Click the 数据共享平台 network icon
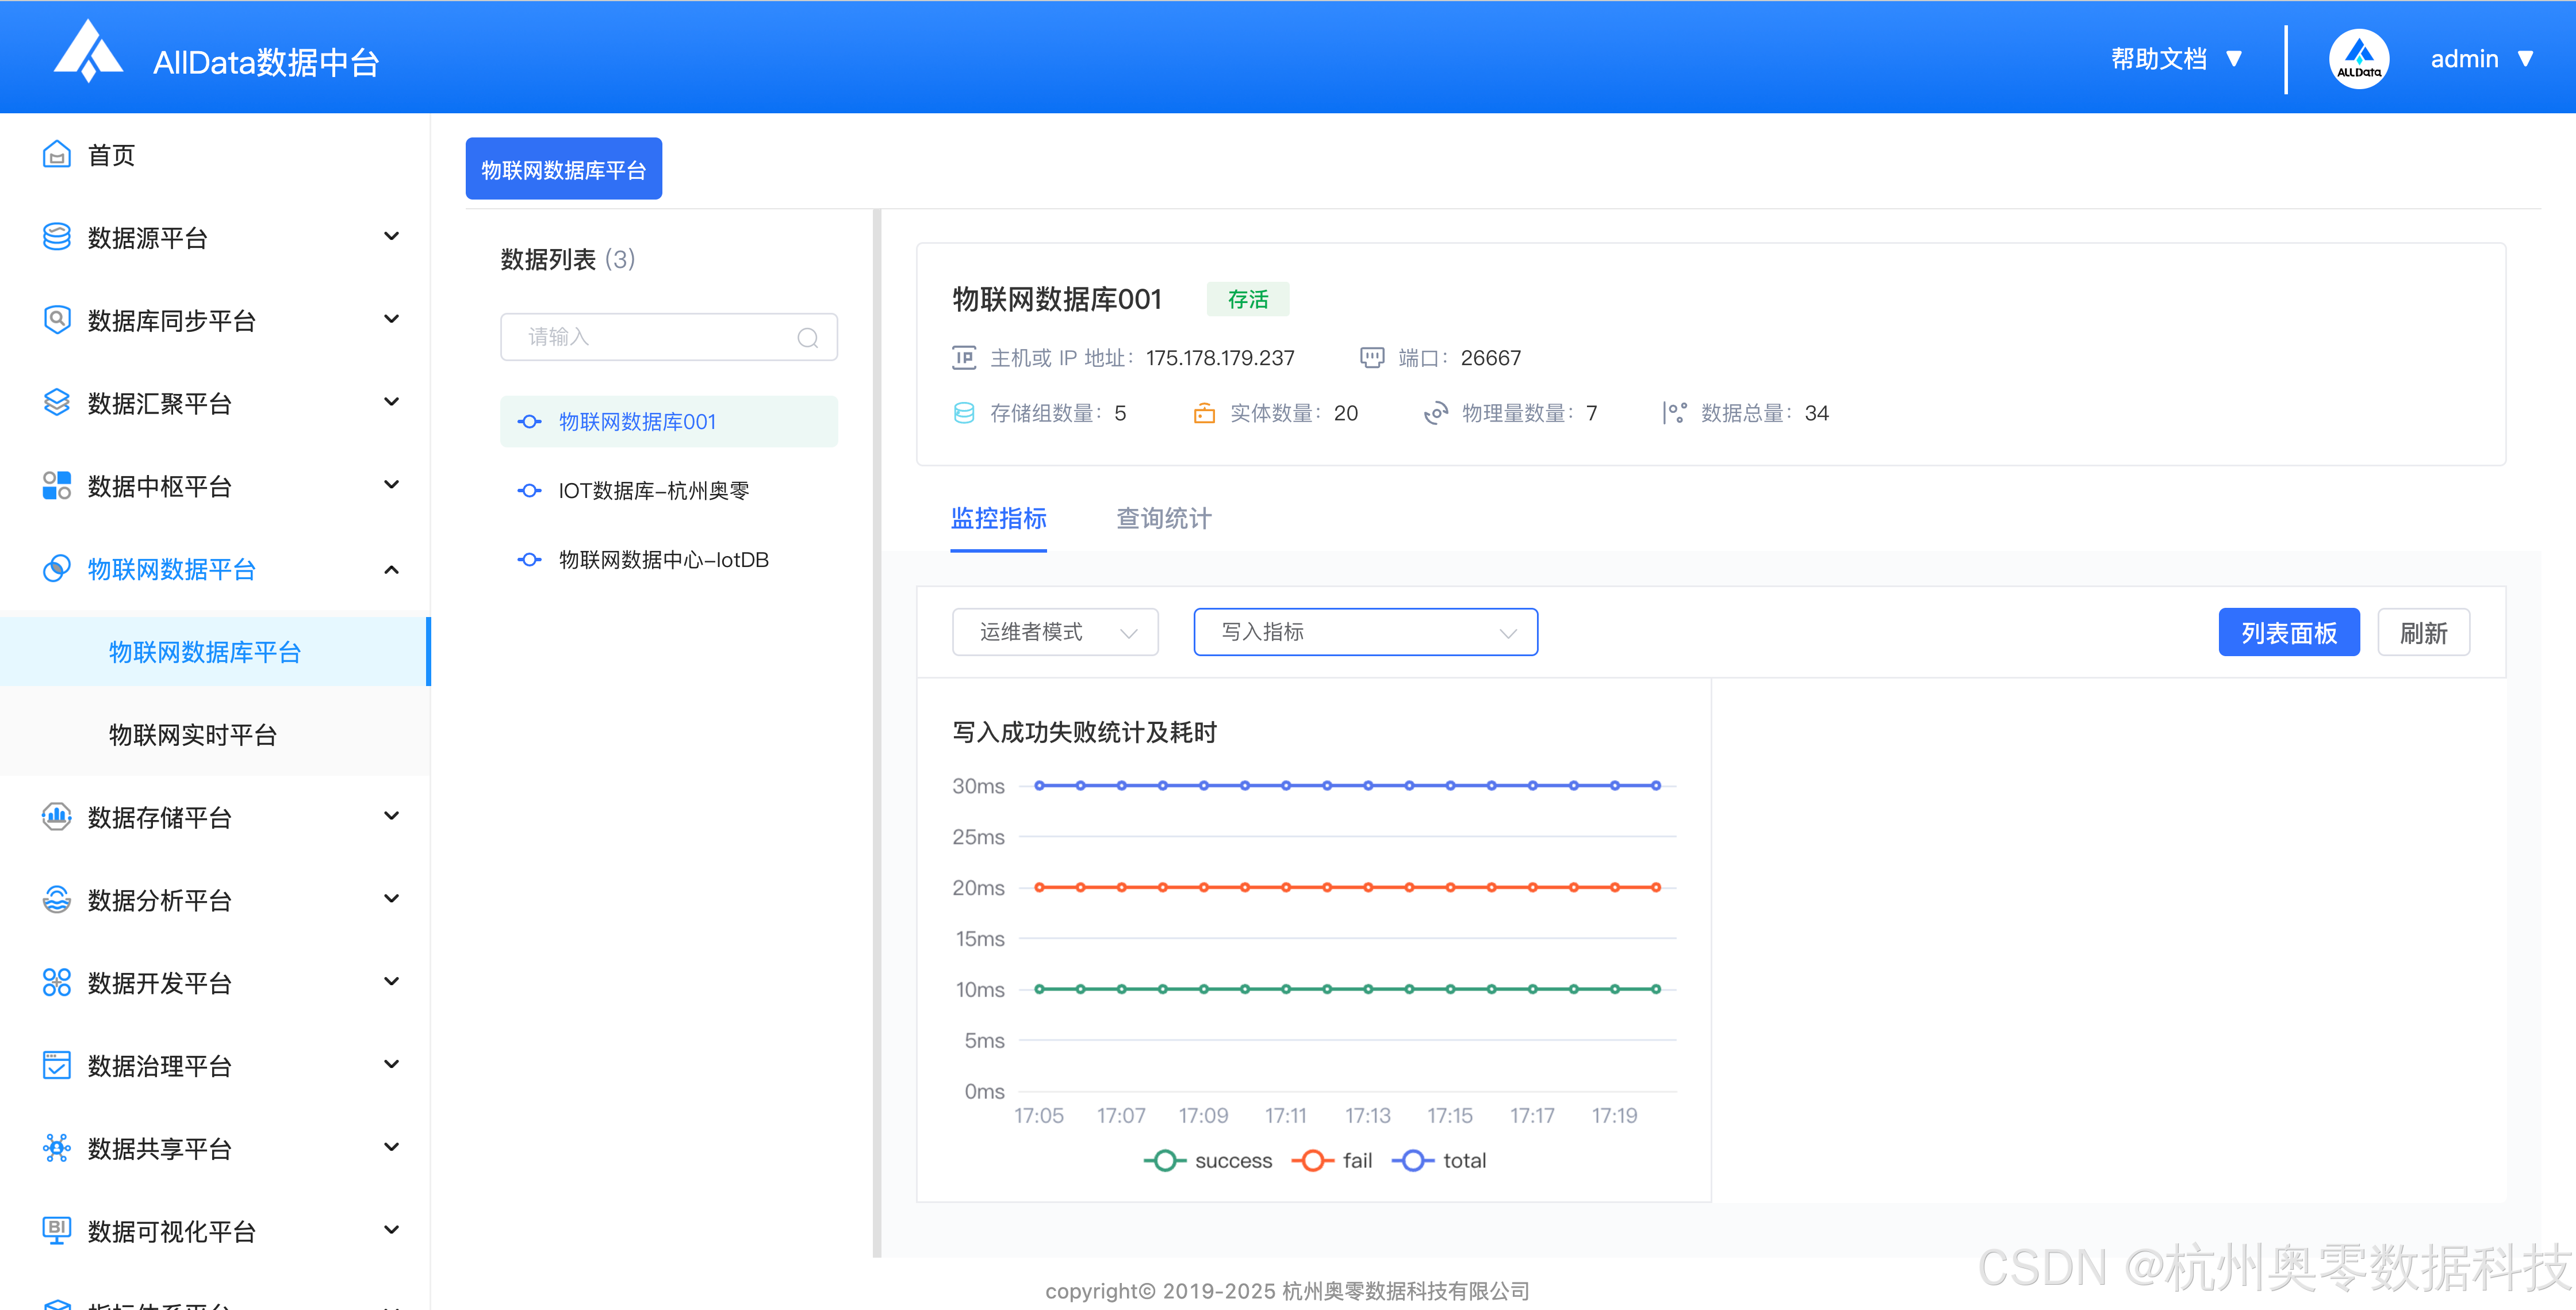 (56, 1147)
